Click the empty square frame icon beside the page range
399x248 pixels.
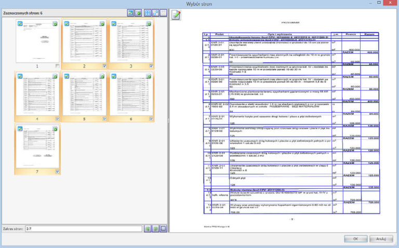[x=163, y=229]
